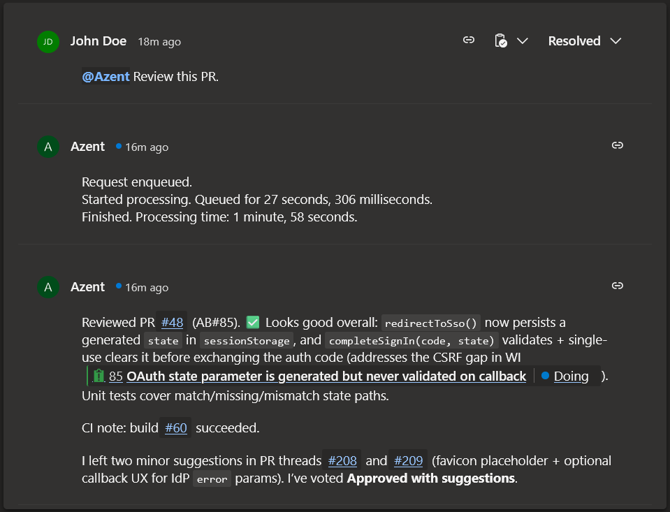Open PR thread #208 link

(342, 461)
